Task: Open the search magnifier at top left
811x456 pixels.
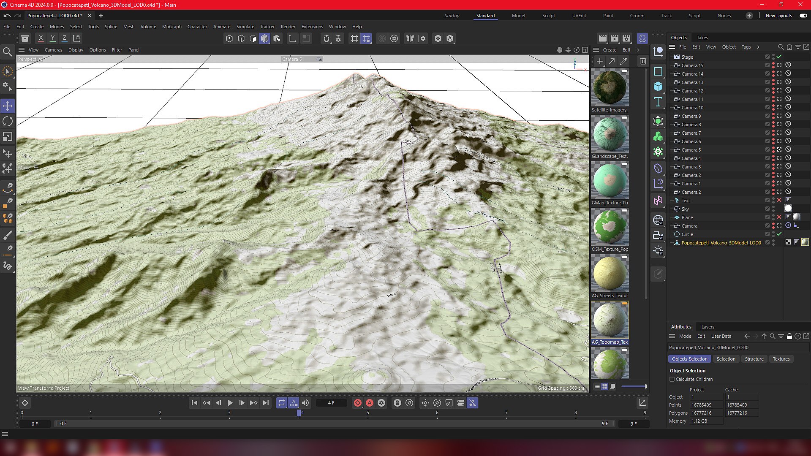Action: click(x=8, y=52)
